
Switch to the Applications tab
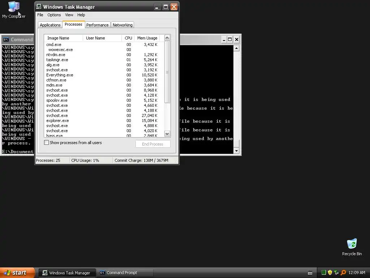coord(50,25)
